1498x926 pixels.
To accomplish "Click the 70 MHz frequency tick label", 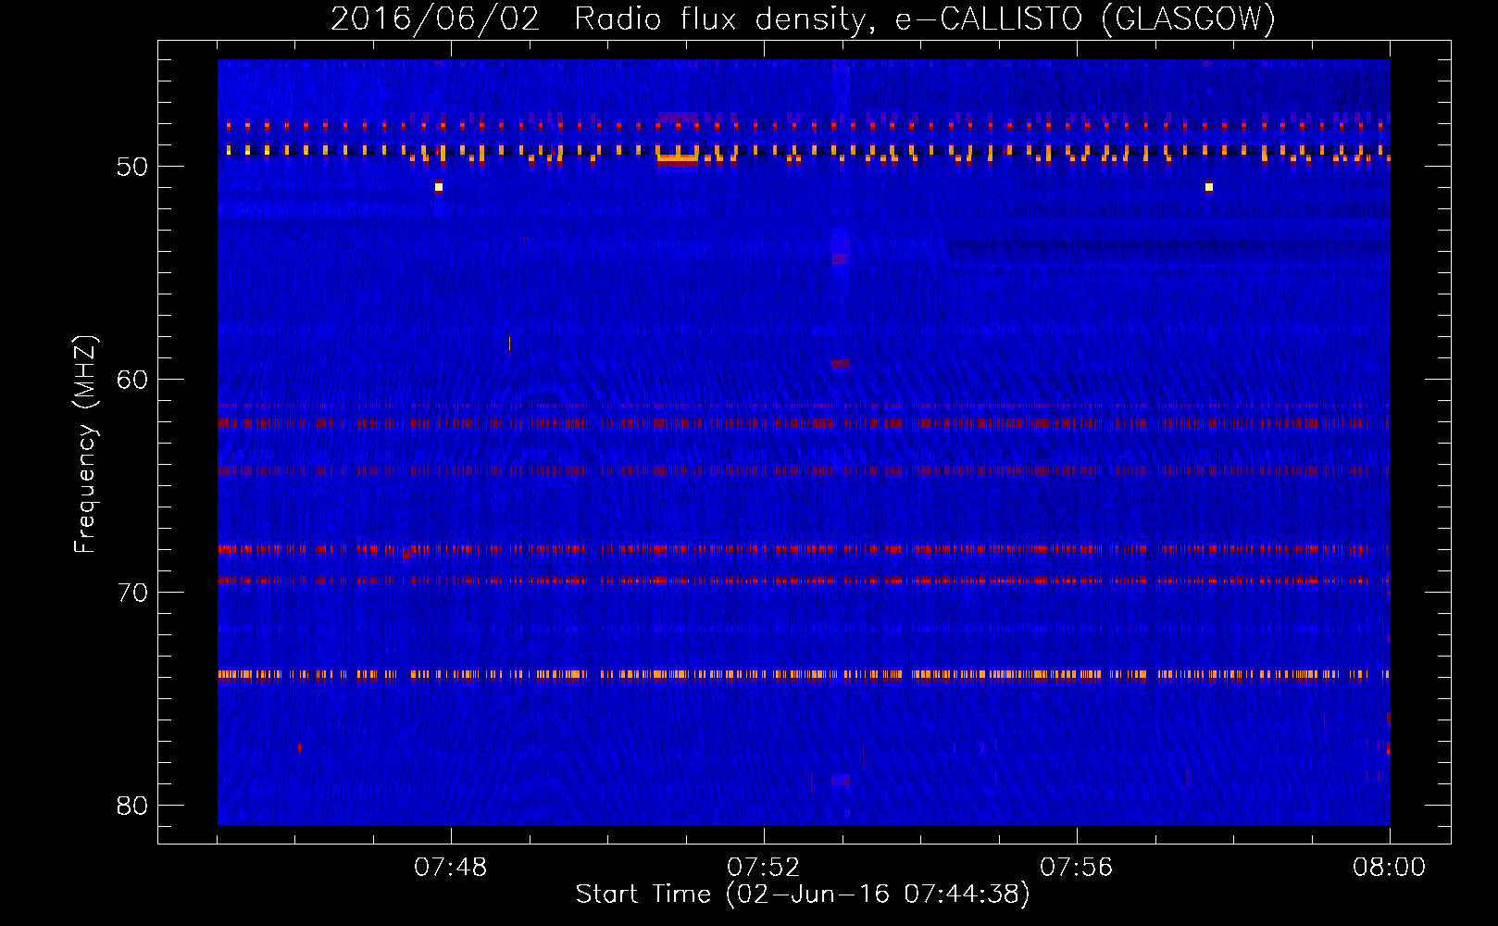I will [x=132, y=593].
